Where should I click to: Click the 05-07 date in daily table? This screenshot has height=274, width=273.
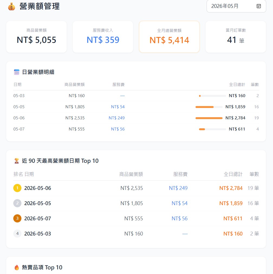coord(19,129)
